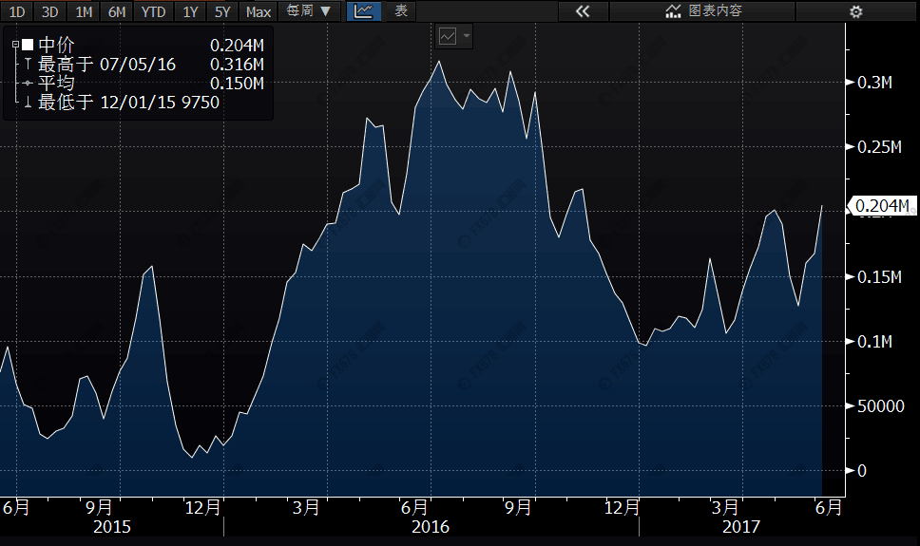920x546 pixels.
Task: Click the white 中价 series color swatch
Action: 28,45
